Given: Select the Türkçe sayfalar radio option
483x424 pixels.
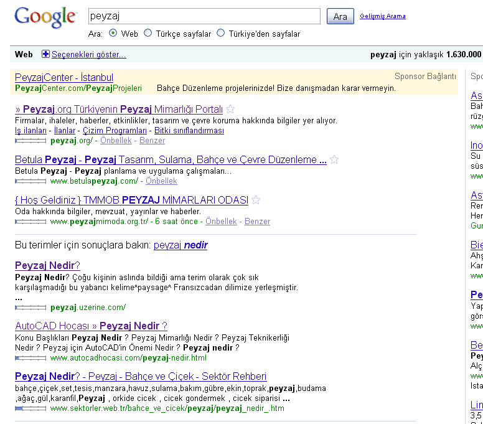Looking at the screenshot, I should click(148, 34).
